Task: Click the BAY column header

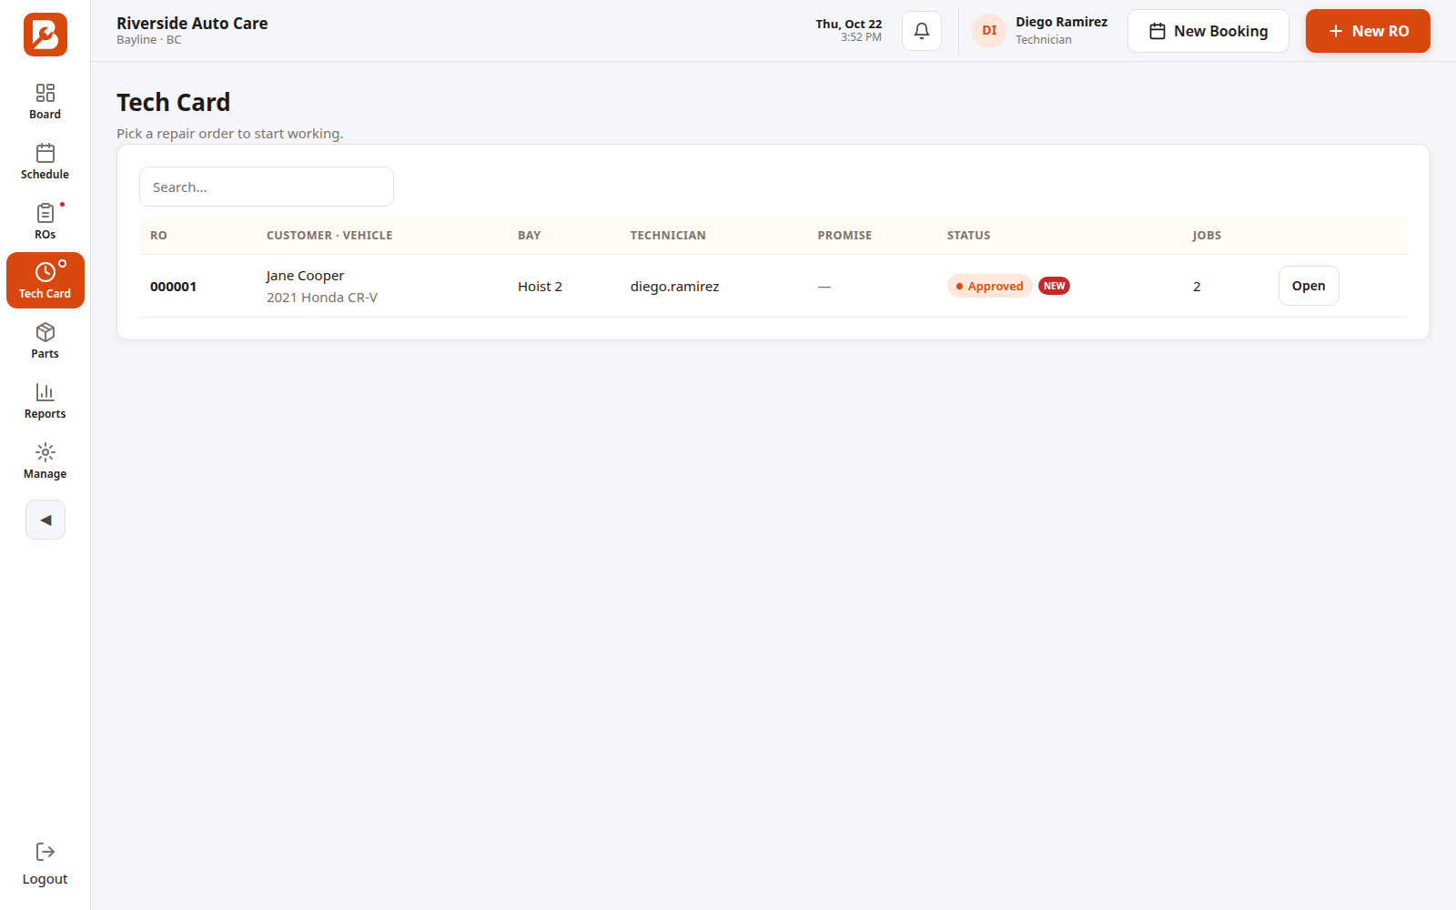Action: (529, 236)
